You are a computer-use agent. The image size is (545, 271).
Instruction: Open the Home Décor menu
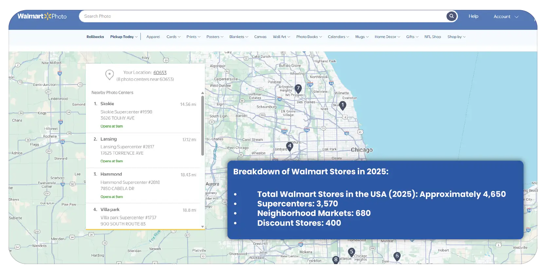387,37
